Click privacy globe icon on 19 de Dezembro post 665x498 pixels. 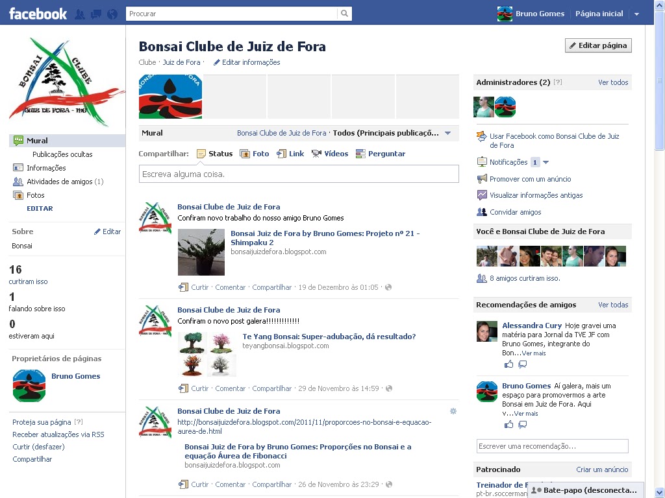coord(388,287)
